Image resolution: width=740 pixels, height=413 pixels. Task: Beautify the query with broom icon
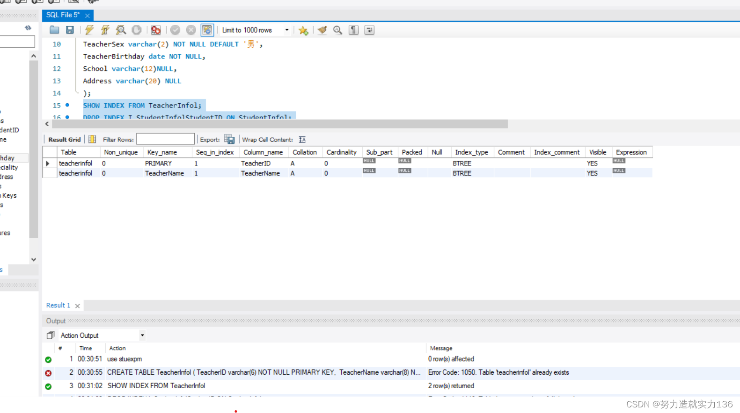(322, 30)
